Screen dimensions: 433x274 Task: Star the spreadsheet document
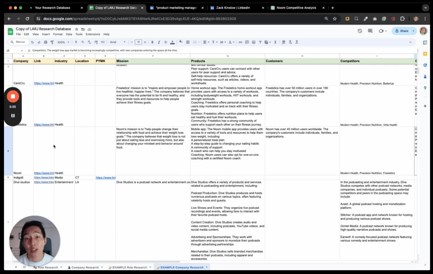[x=76, y=29]
